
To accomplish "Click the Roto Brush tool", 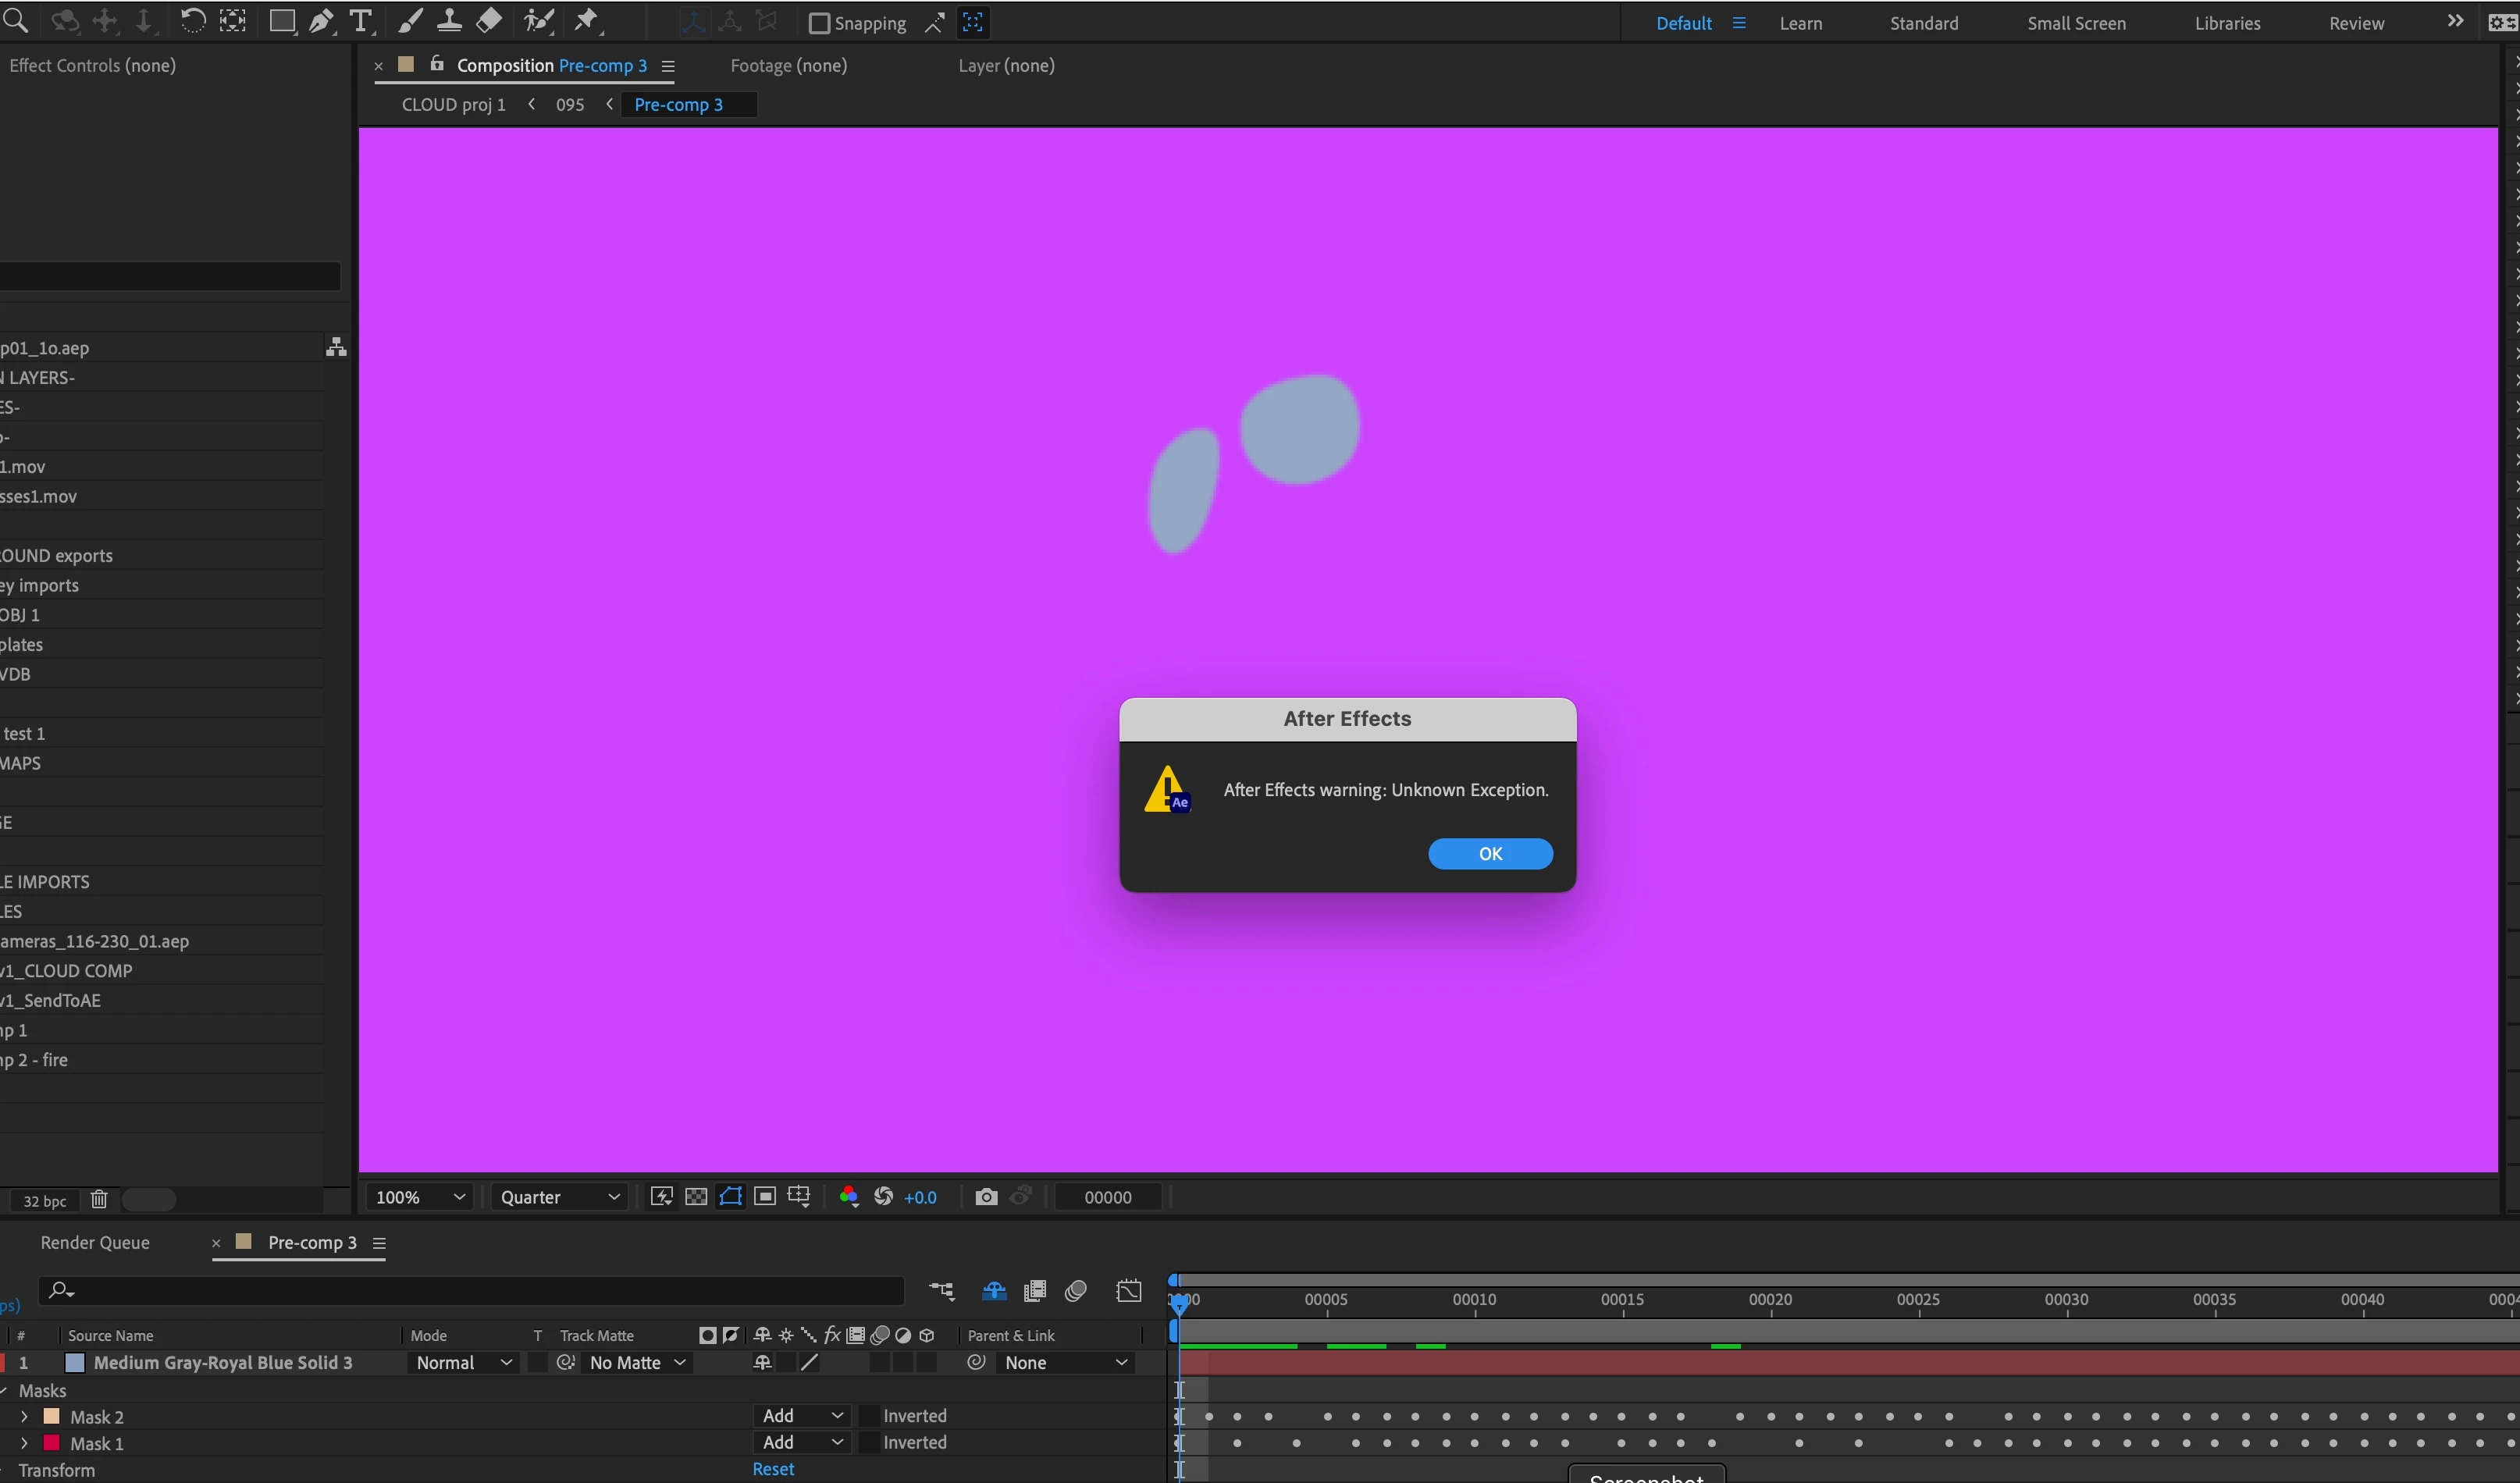I will tap(539, 21).
